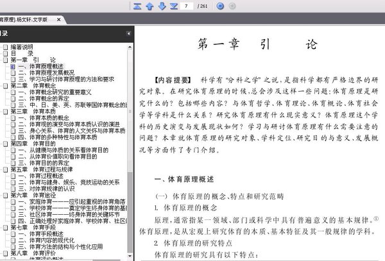
Task: Open the 第一章 引论 bookmark
Action: [x=33, y=60]
